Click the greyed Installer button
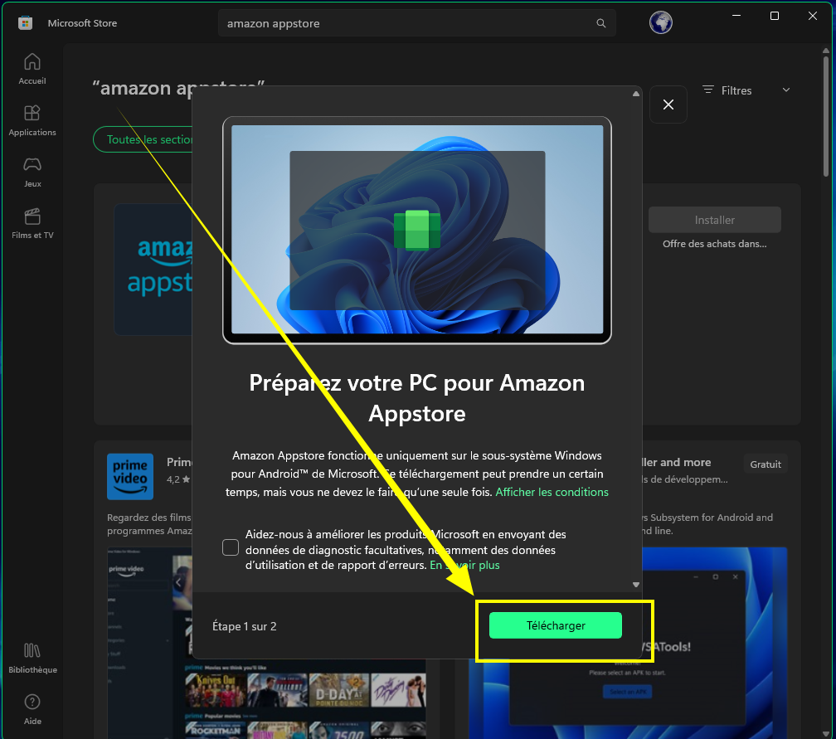This screenshot has width=836, height=739. pos(714,220)
